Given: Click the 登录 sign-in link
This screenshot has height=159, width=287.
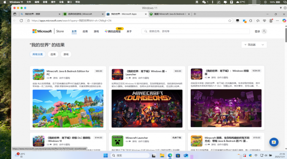Looking at the screenshot, I should [x=257, y=32].
